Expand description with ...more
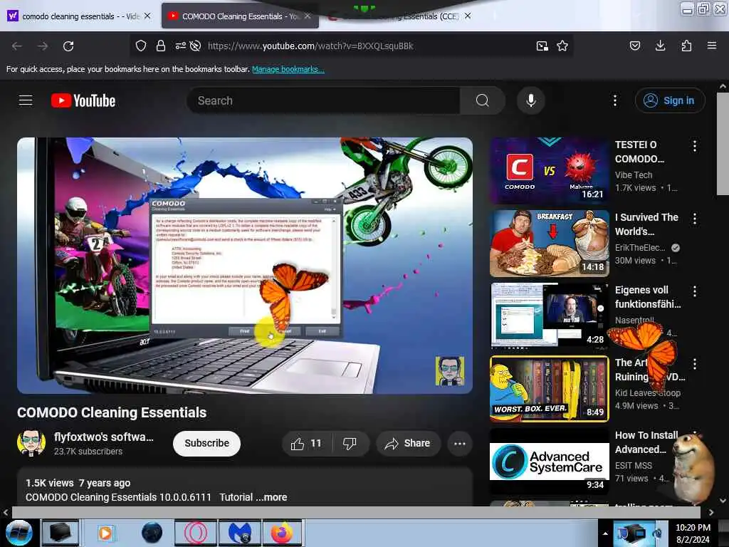Screen dimensions: 729x547 pyautogui.click(x=271, y=497)
